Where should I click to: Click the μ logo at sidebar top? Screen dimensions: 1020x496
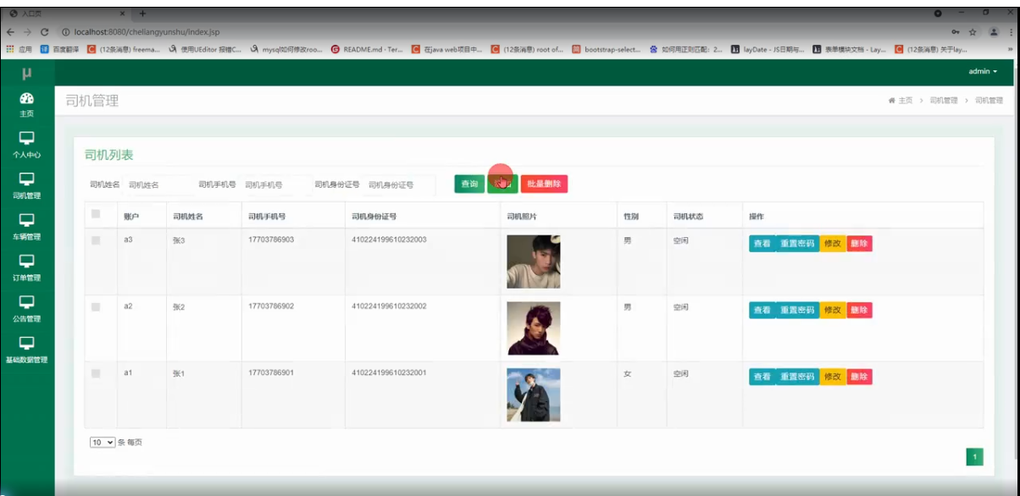click(27, 72)
